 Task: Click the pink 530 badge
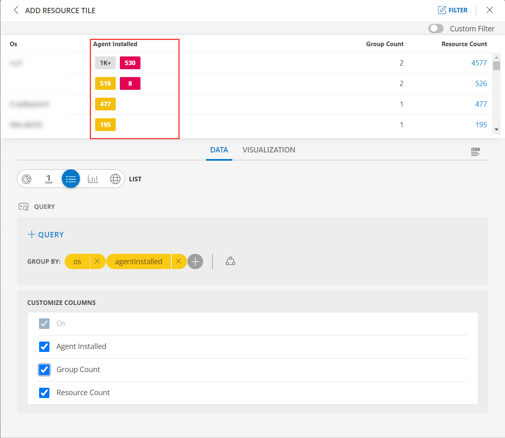point(130,63)
